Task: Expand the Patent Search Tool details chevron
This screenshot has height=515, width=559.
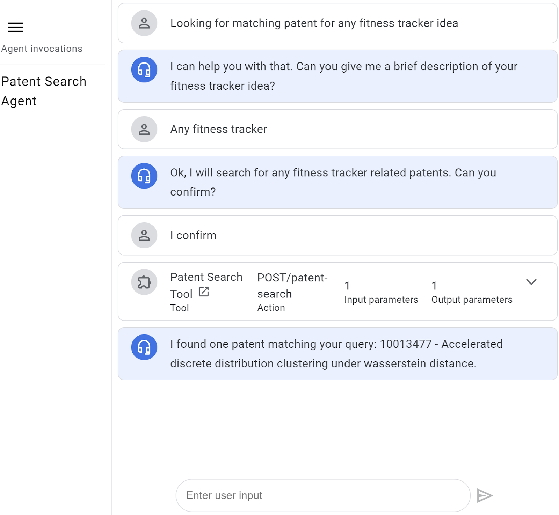Action: tap(531, 282)
